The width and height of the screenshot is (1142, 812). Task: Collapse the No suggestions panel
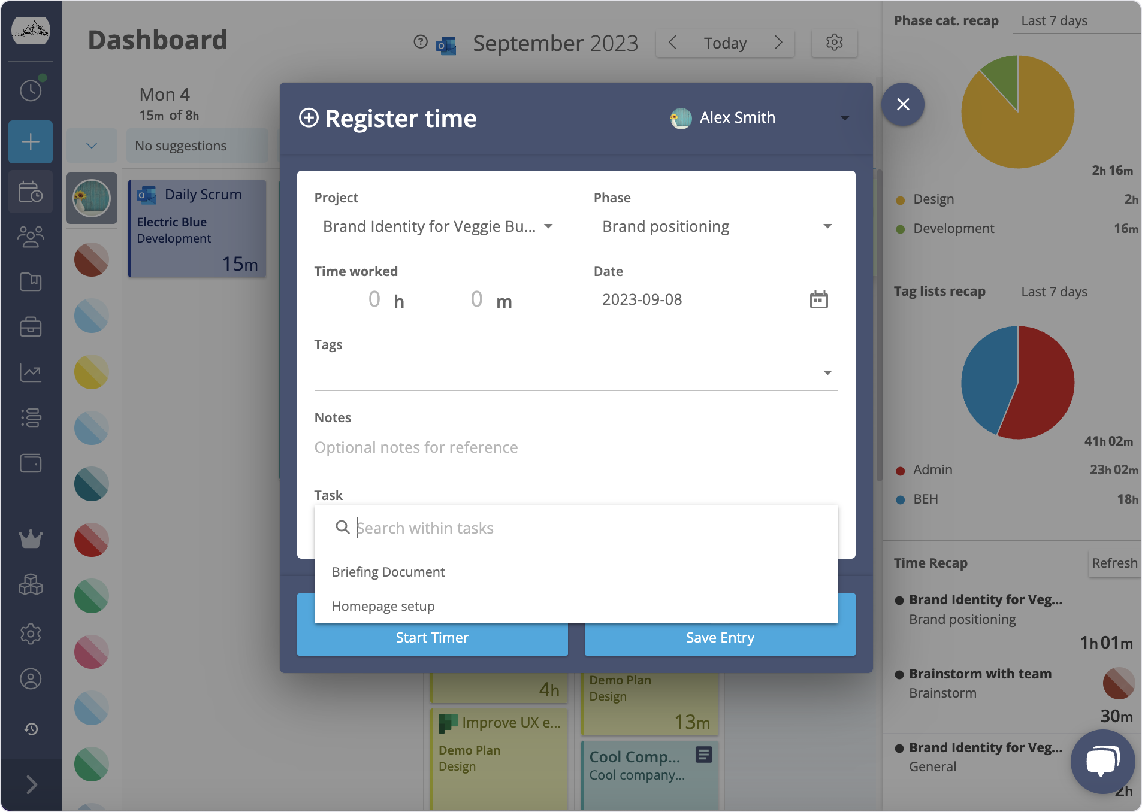click(x=91, y=145)
